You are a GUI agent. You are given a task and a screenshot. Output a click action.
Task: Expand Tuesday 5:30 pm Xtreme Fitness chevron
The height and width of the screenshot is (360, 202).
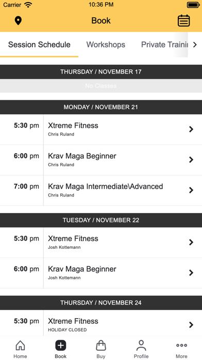(x=191, y=242)
